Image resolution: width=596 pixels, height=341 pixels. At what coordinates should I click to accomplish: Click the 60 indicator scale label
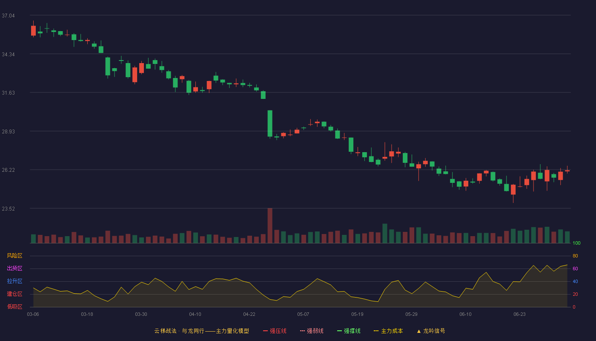(575, 269)
